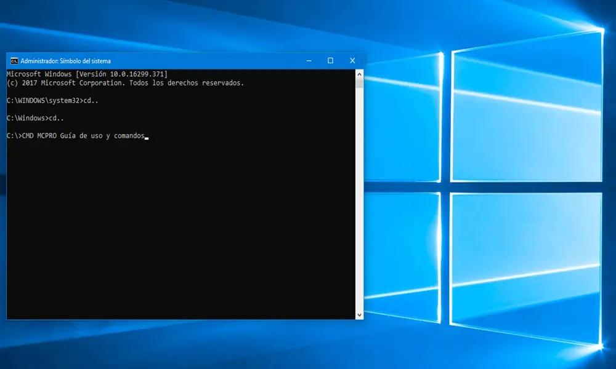Viewport: 616px width, 369px height.
Task: Click the empty scrollbar track below the thumb
Action: tap(359, 203)
